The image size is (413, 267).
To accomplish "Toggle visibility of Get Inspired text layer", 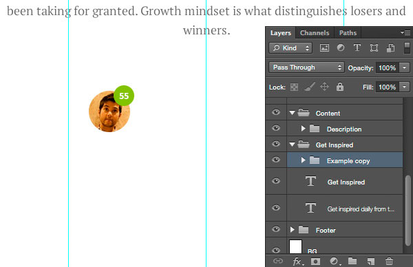I will 276,181.
